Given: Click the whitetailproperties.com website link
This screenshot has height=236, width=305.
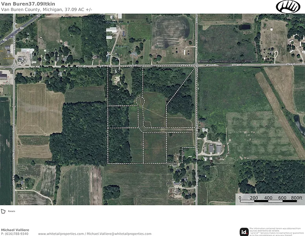Looking at the screenshot, I should point(61,234).
